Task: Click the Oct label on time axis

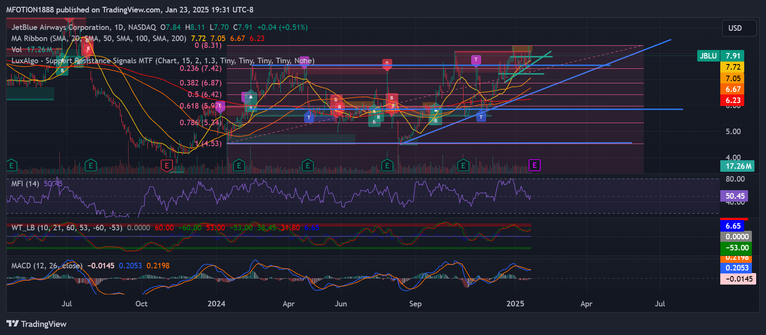Action: coord(141,304)
